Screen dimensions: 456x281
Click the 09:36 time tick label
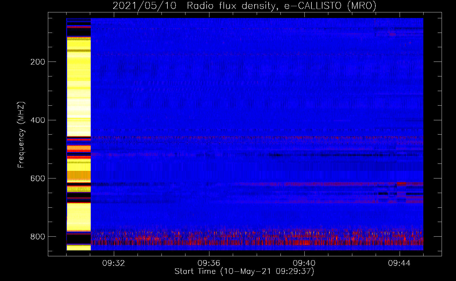pyautogui.click(x=209, y=263)
